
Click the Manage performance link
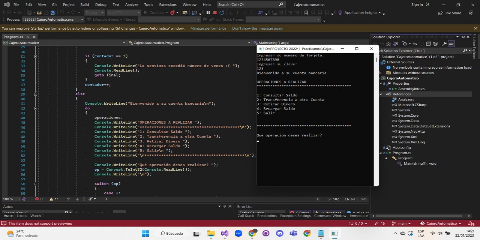click(x=208, y=28)
